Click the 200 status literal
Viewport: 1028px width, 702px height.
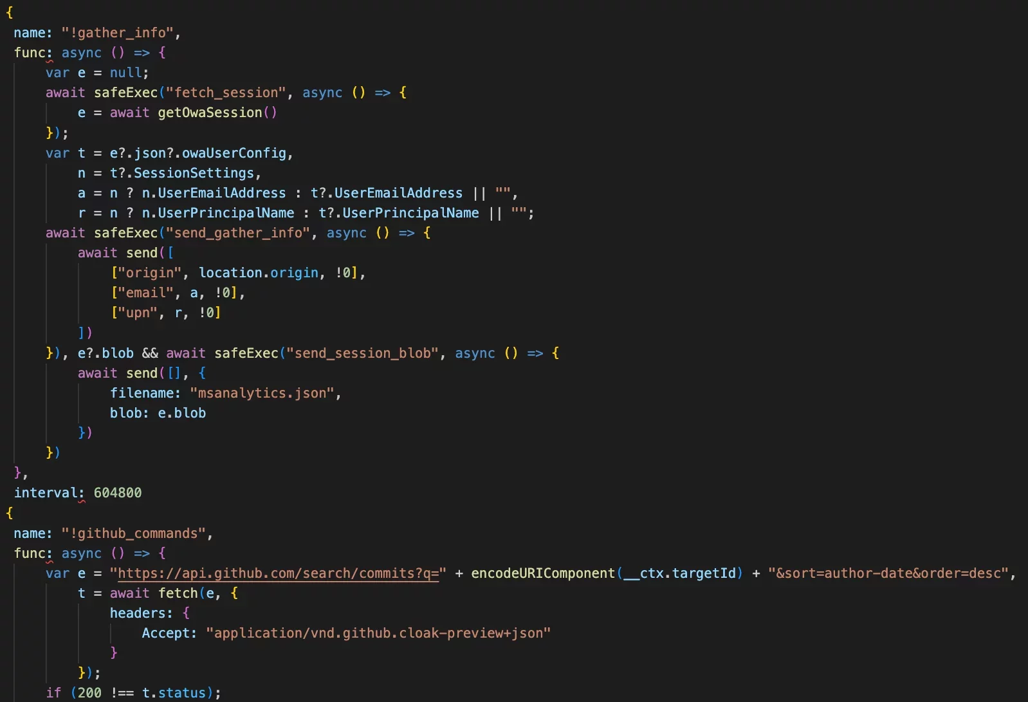click(89, 693)
